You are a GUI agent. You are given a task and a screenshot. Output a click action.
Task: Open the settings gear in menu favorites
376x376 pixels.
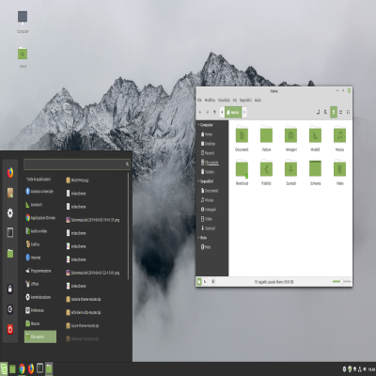[x=10, y=213]
